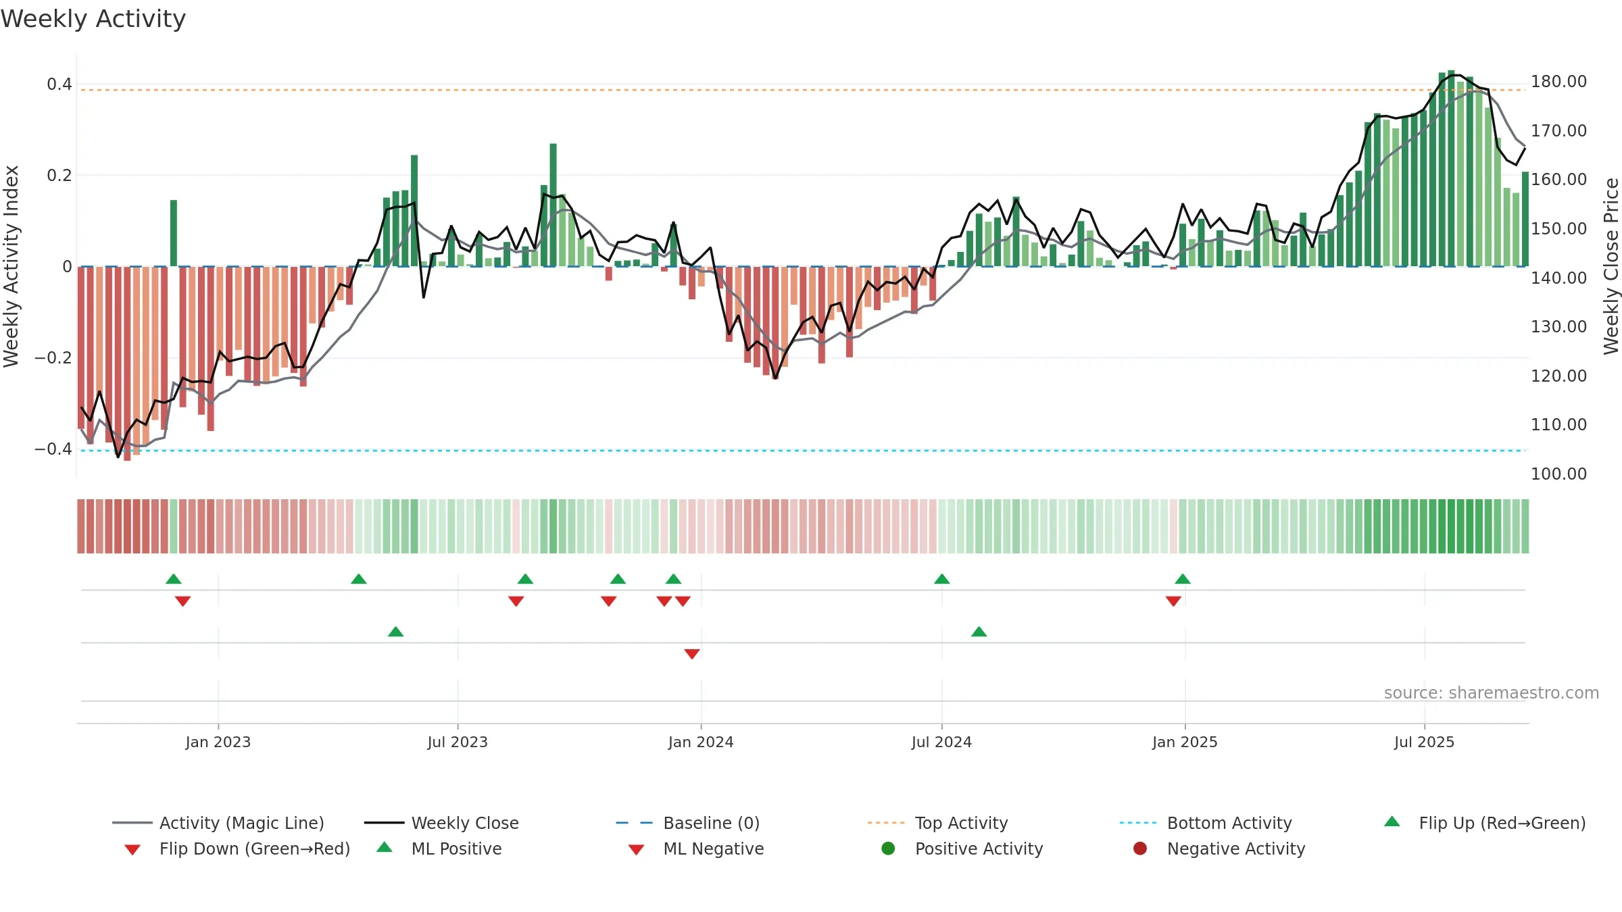Viewport: 1622px width, 912px height.
Task: Click the 180.00 price axis label
Action: point(1558,82)
